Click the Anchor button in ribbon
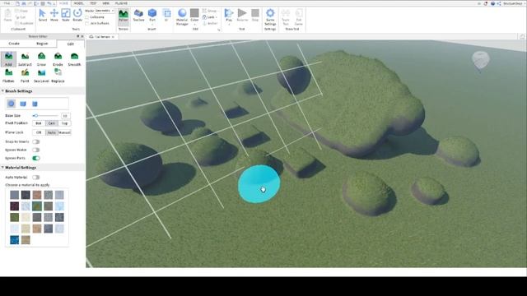527x296 pixels. tap(210, 24)
